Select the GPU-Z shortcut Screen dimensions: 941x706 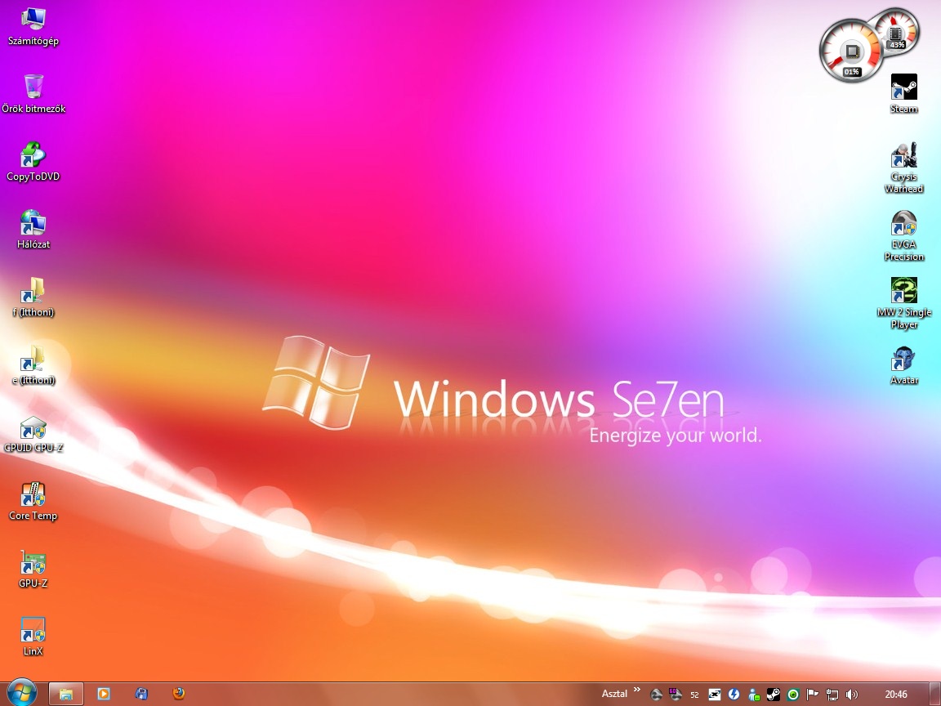click(x=33, y=569)
